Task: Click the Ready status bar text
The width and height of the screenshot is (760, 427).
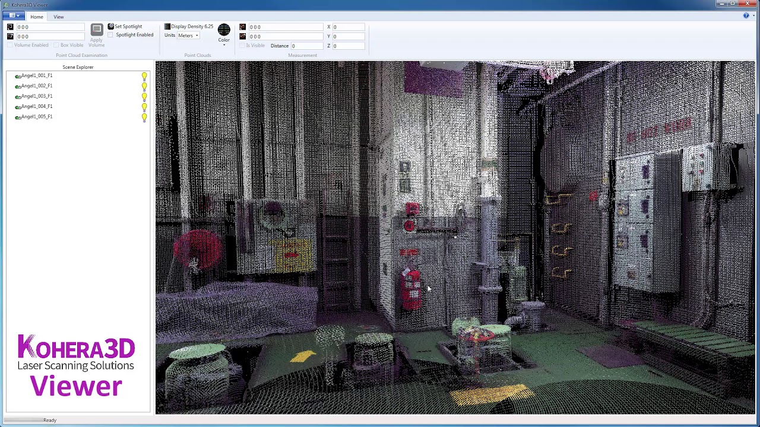Action: pos(50,420)
